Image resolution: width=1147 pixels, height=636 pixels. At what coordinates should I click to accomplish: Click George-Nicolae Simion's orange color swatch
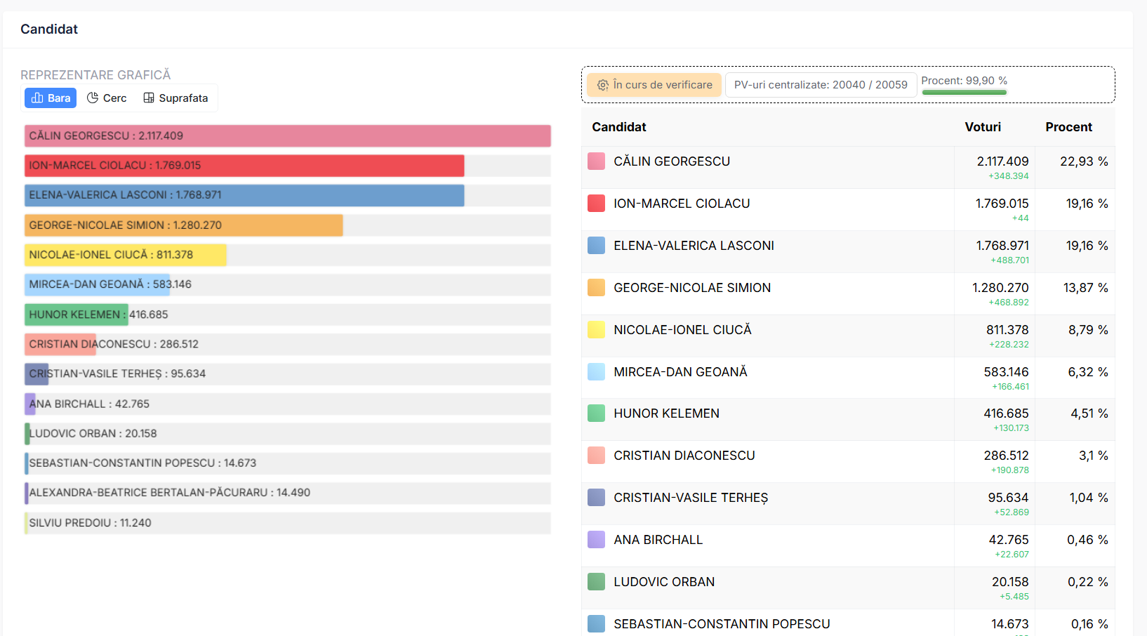point(596,288)
